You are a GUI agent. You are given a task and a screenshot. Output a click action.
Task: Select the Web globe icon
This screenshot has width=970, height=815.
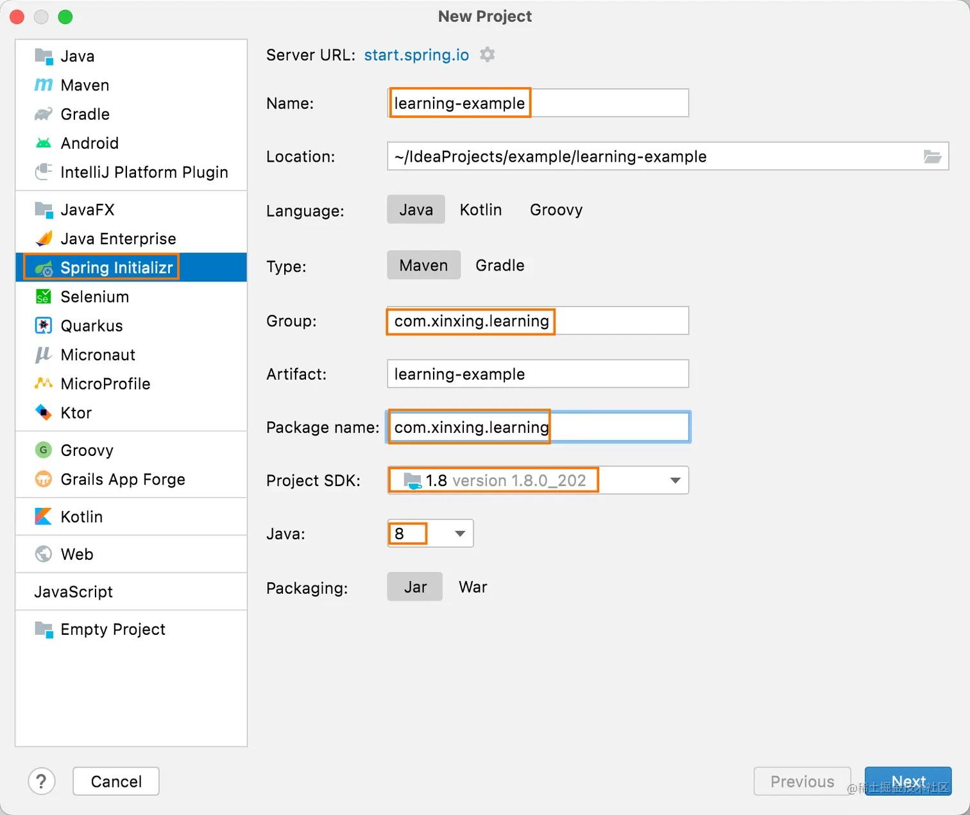click(x=44, y=554)
